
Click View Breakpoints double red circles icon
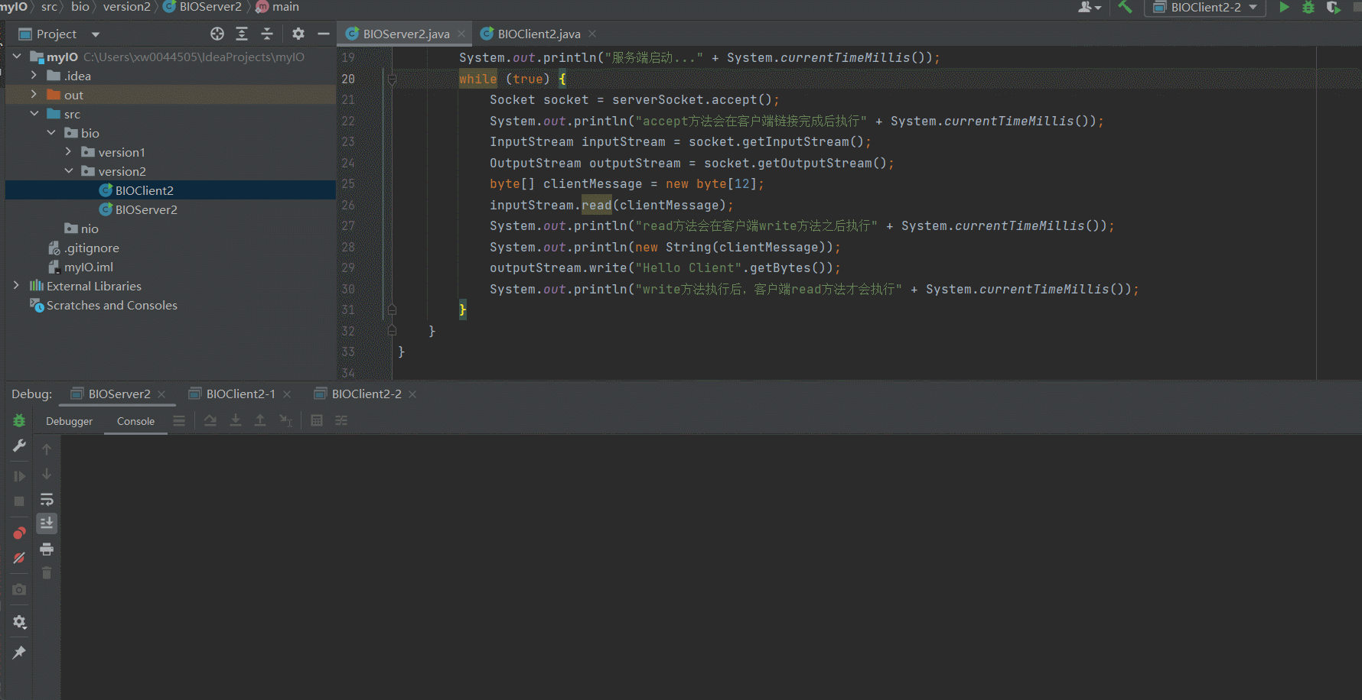19,533
